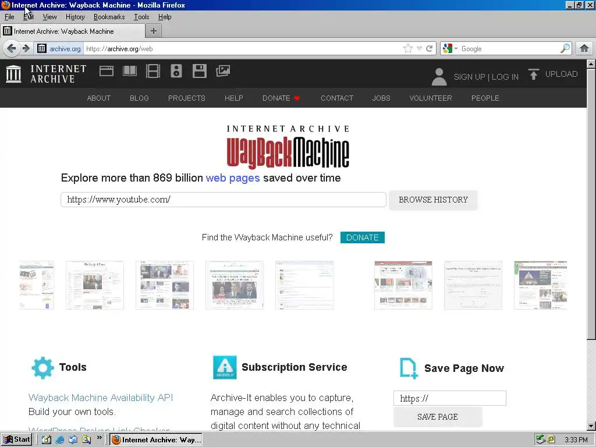Click the magnifier quick launch icon
This screenshot has height=447, width=596.
87,440
